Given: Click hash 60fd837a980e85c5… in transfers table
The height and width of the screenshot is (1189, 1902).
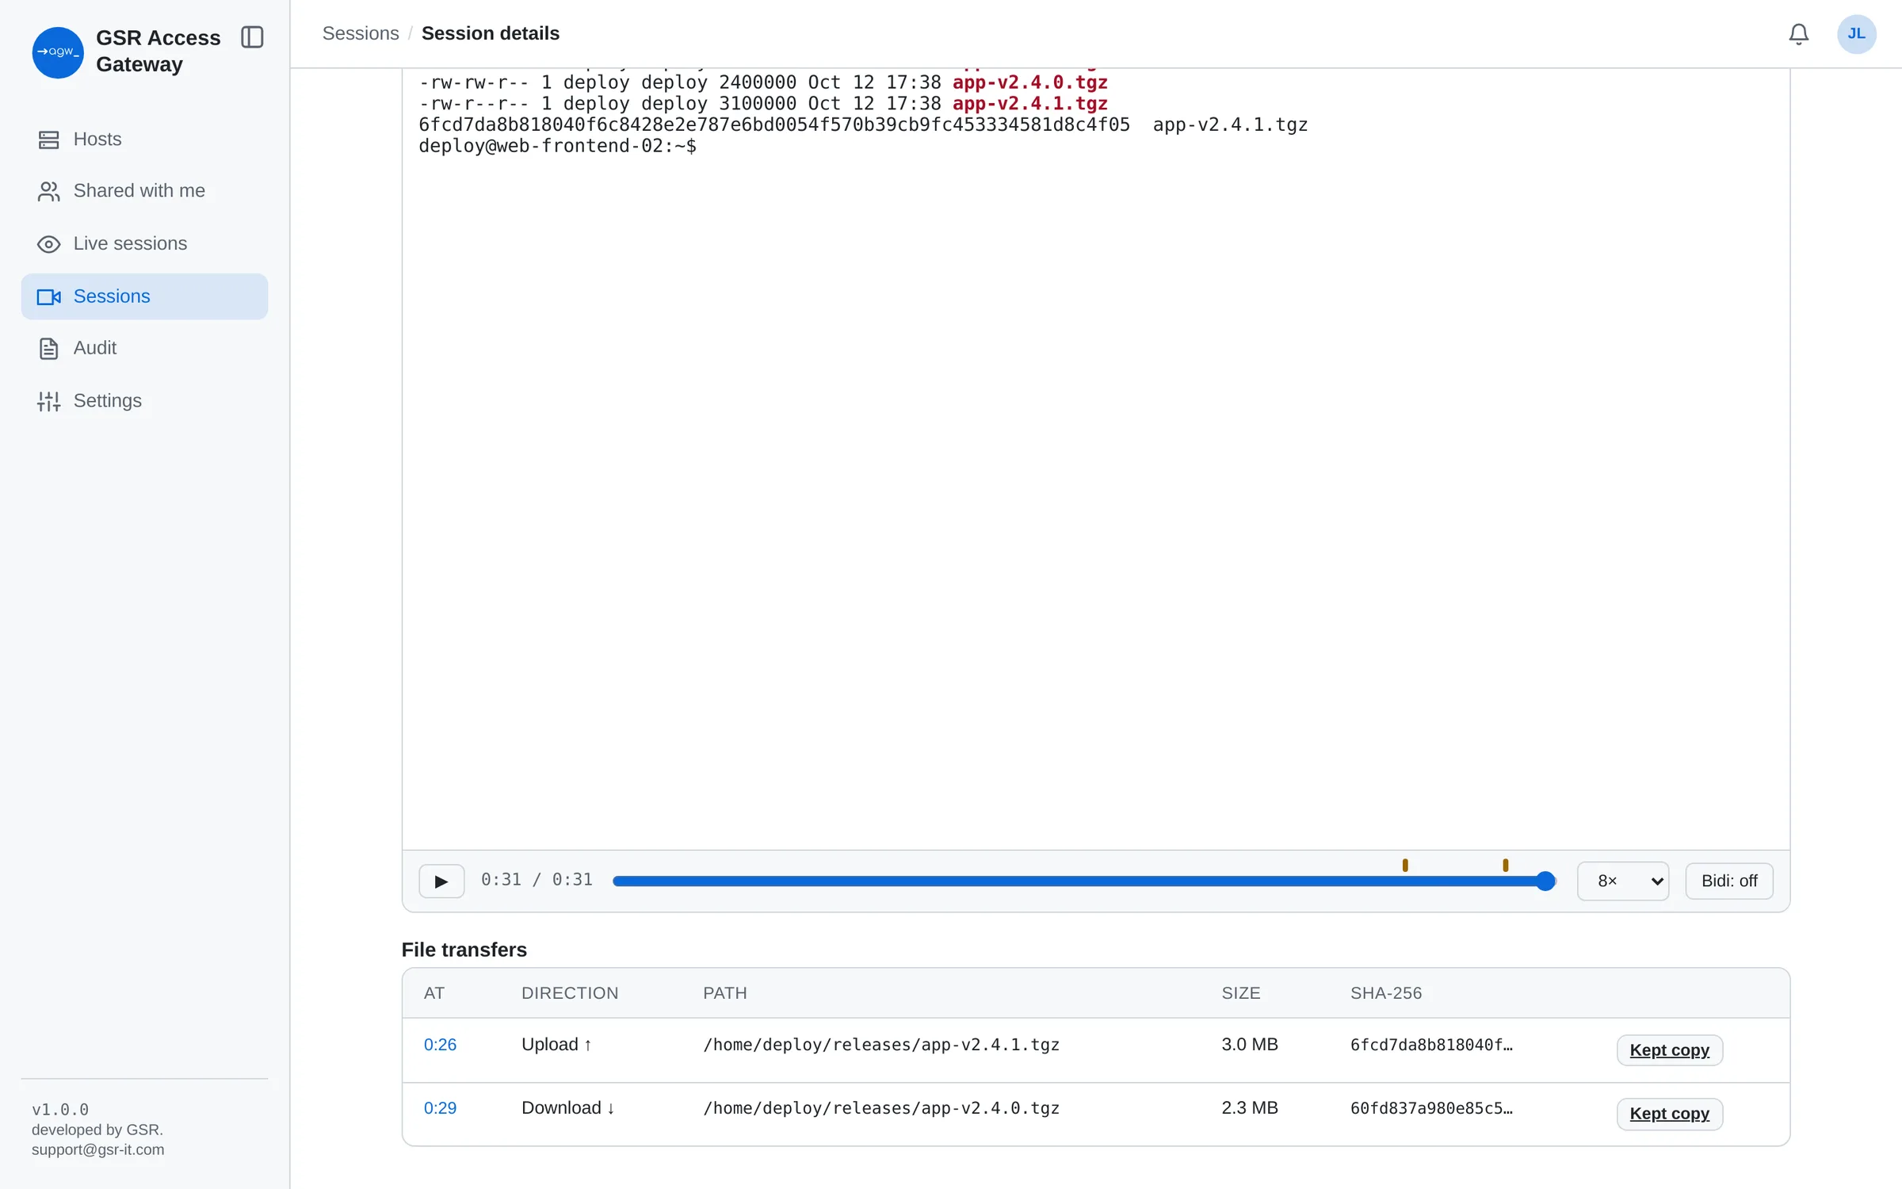Looking at the screenshot, I should [x=1431, y=1108].
